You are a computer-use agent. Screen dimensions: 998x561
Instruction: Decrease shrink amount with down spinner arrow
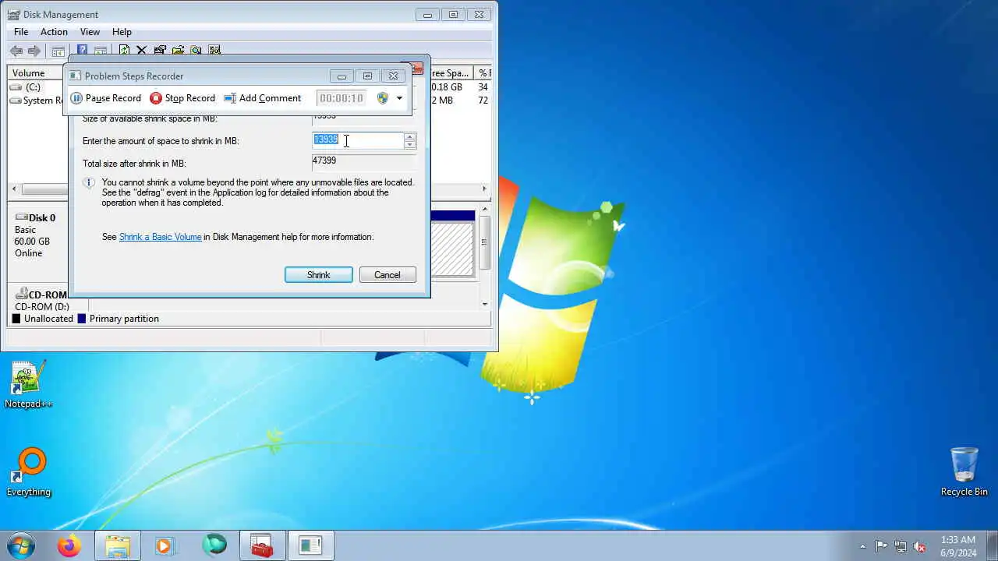pos(410,144)
